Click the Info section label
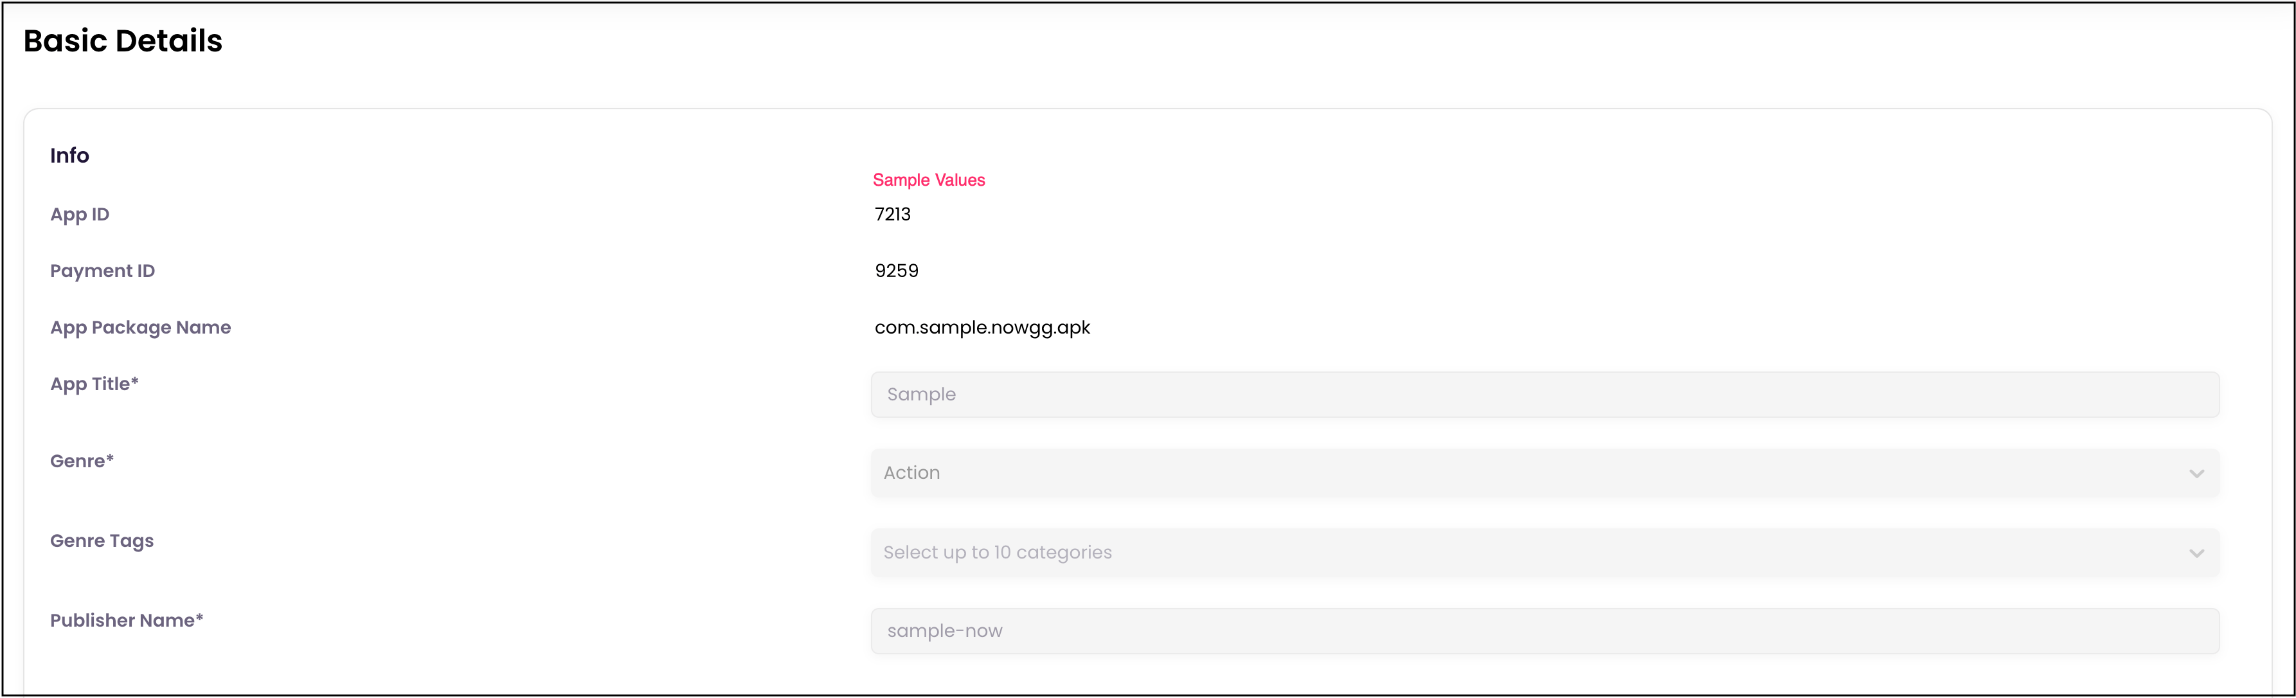The width and height of the screenshot is (2296, 698). (69, 155)
